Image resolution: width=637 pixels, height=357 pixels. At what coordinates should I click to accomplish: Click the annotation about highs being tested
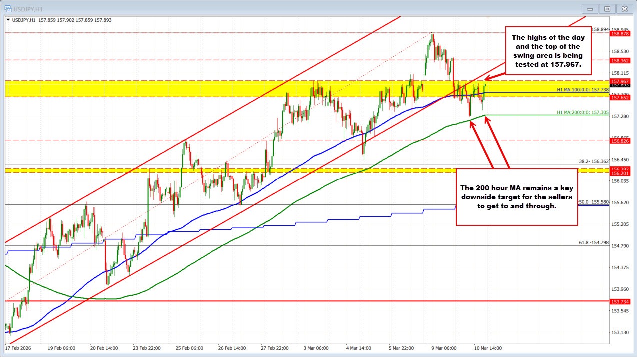[548, 50]
